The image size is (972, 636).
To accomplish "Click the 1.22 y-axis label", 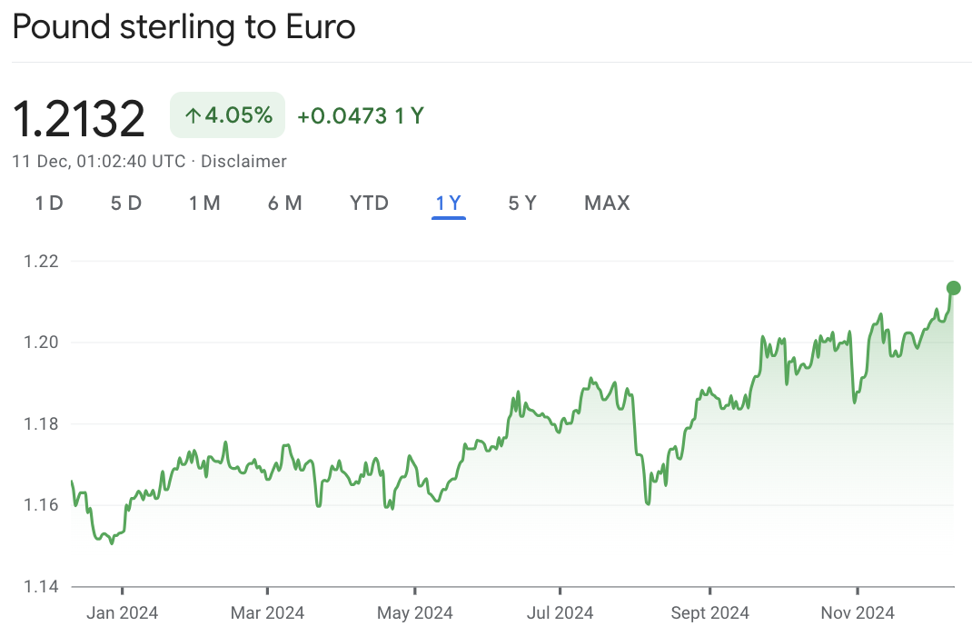I will [x=39, y=262].
